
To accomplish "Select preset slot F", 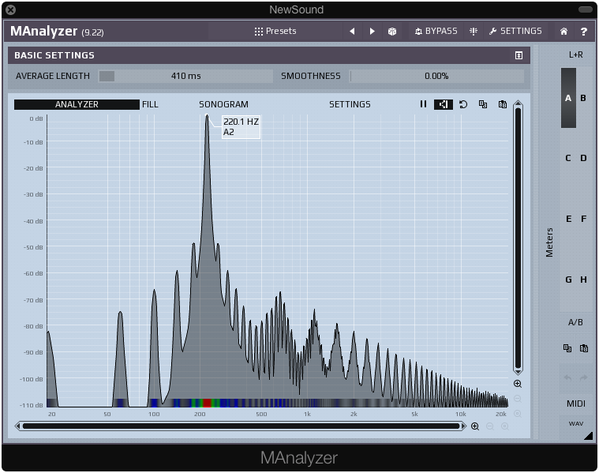I will click(583, 219).
